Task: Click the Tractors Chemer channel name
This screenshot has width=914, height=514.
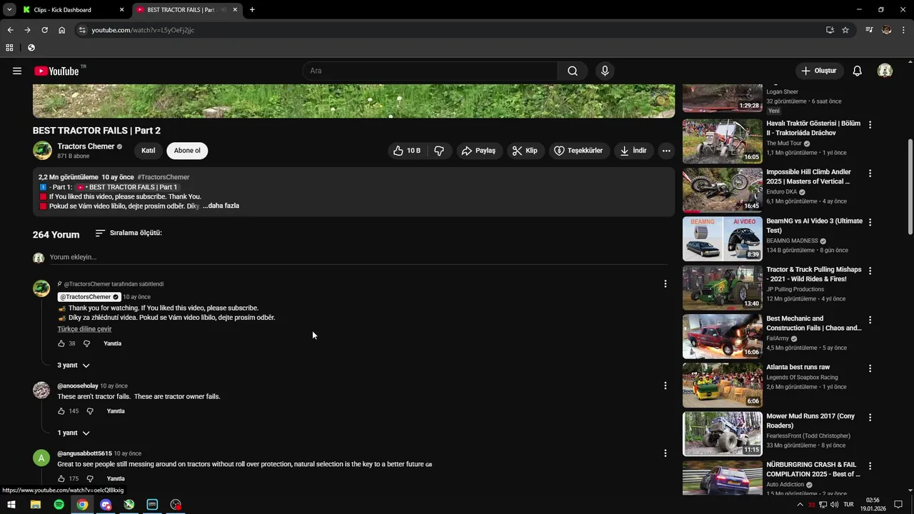Action: tap(86, 146)
